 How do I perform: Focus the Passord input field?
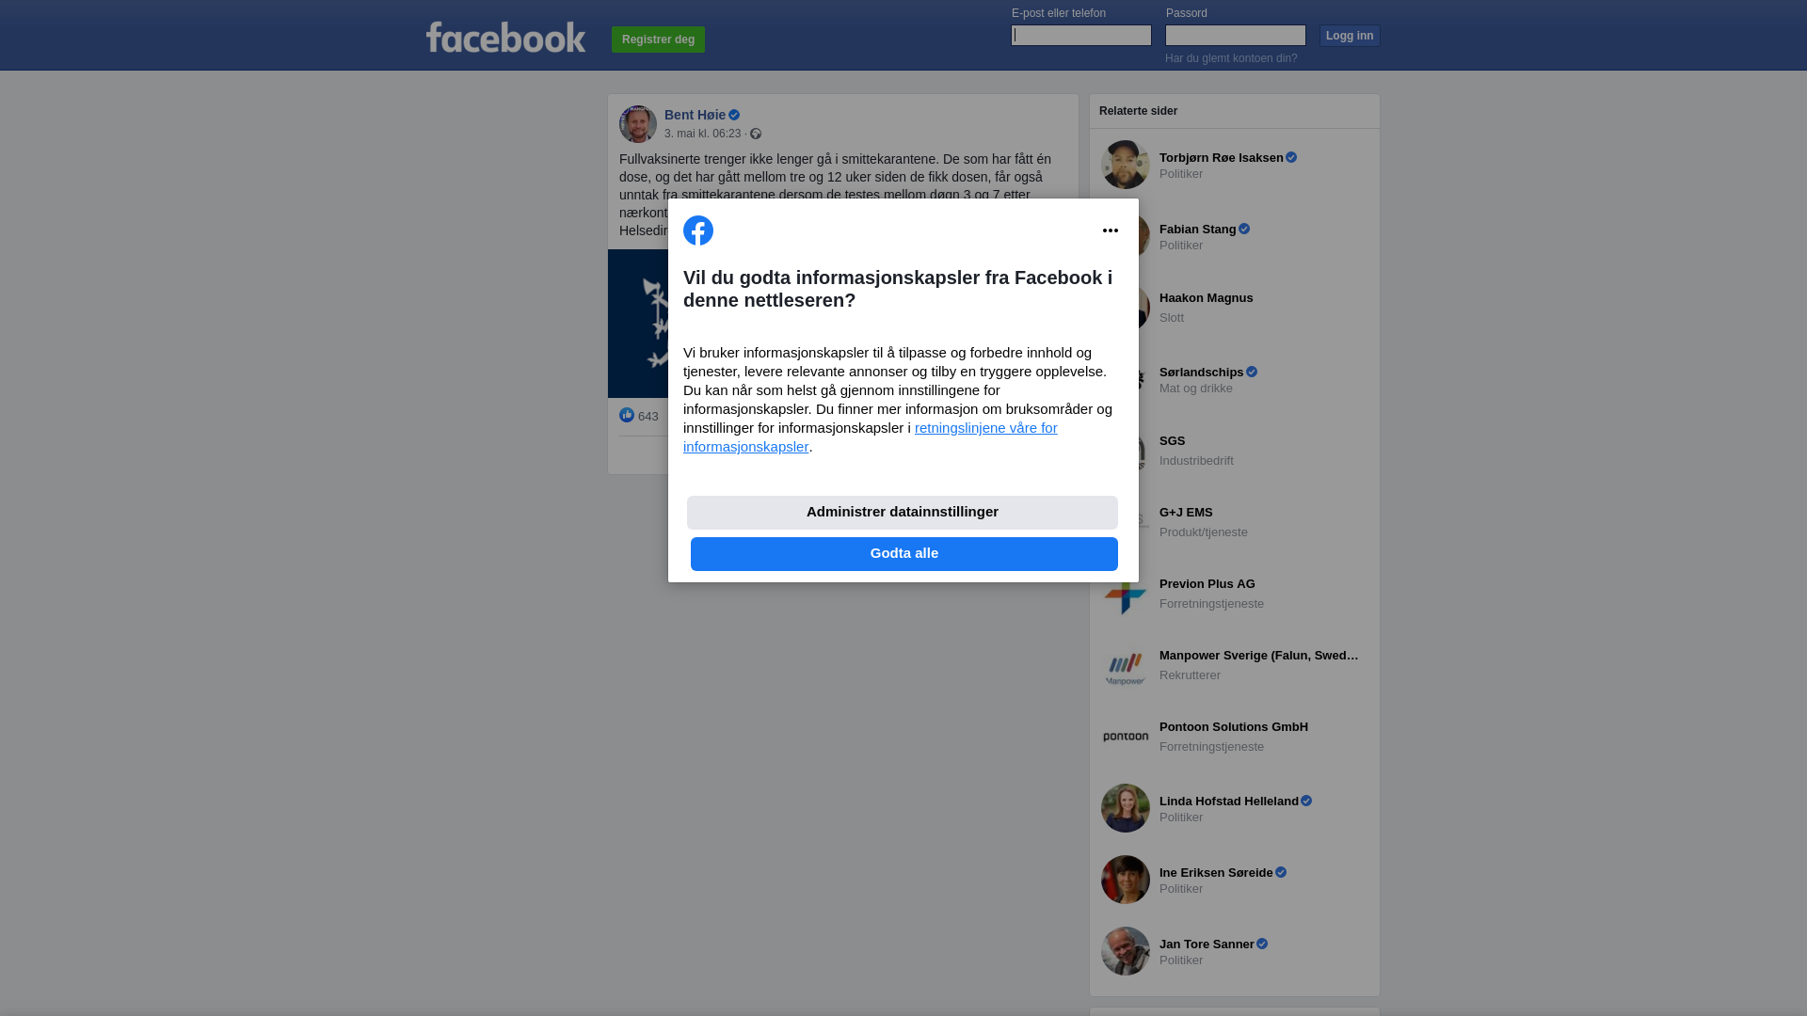tap(1236, 35)
